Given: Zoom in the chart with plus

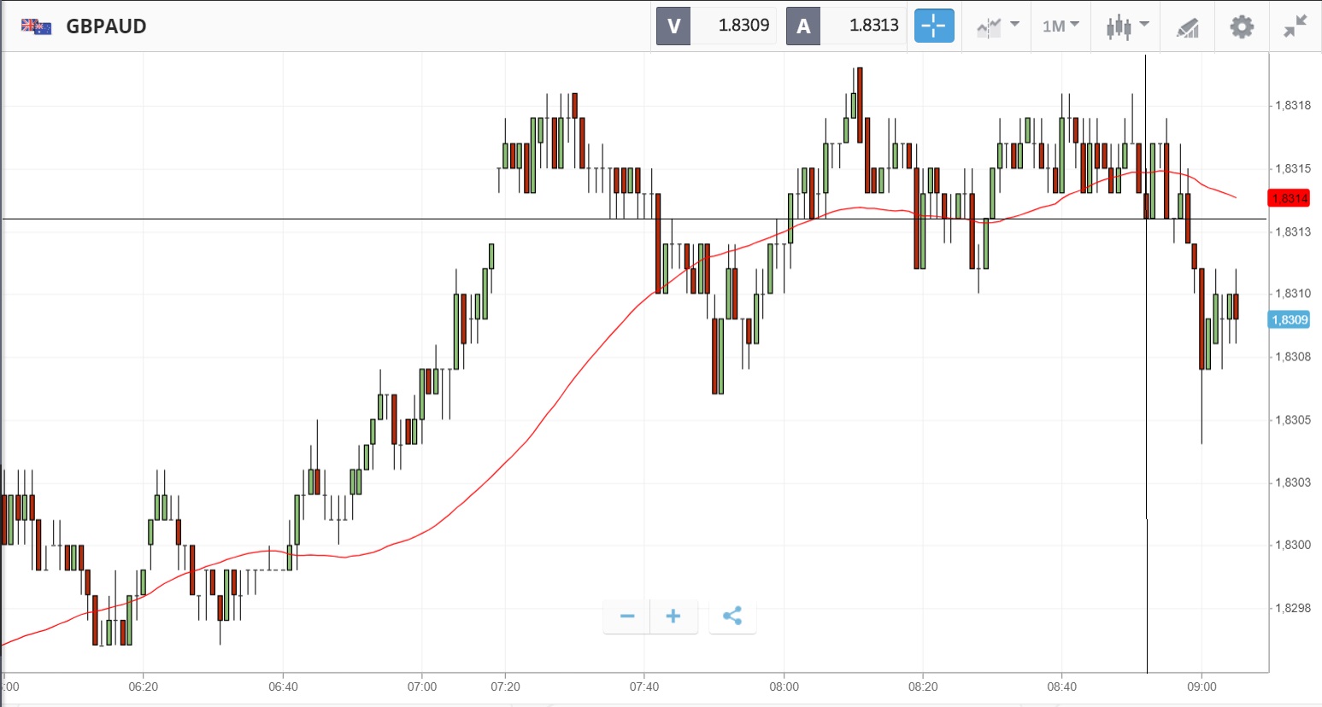Looking at the screenshot, I should [x=673, y=616].
